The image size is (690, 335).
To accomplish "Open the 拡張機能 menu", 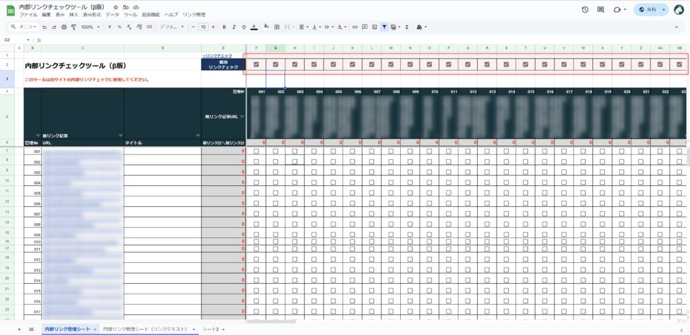I will pyautogui.click(x=152, y=14).
